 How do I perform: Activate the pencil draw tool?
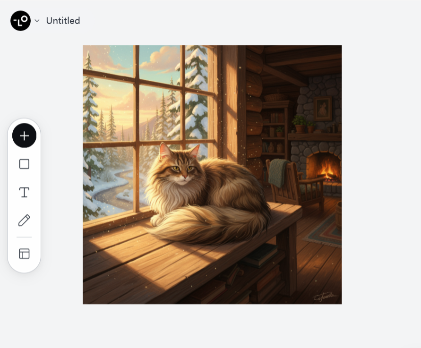24,221
